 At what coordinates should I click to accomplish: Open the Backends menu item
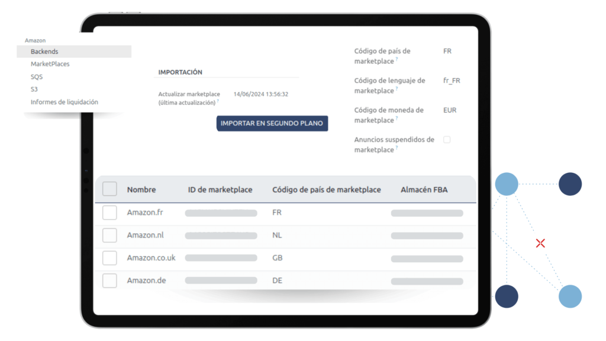[44, 52]
